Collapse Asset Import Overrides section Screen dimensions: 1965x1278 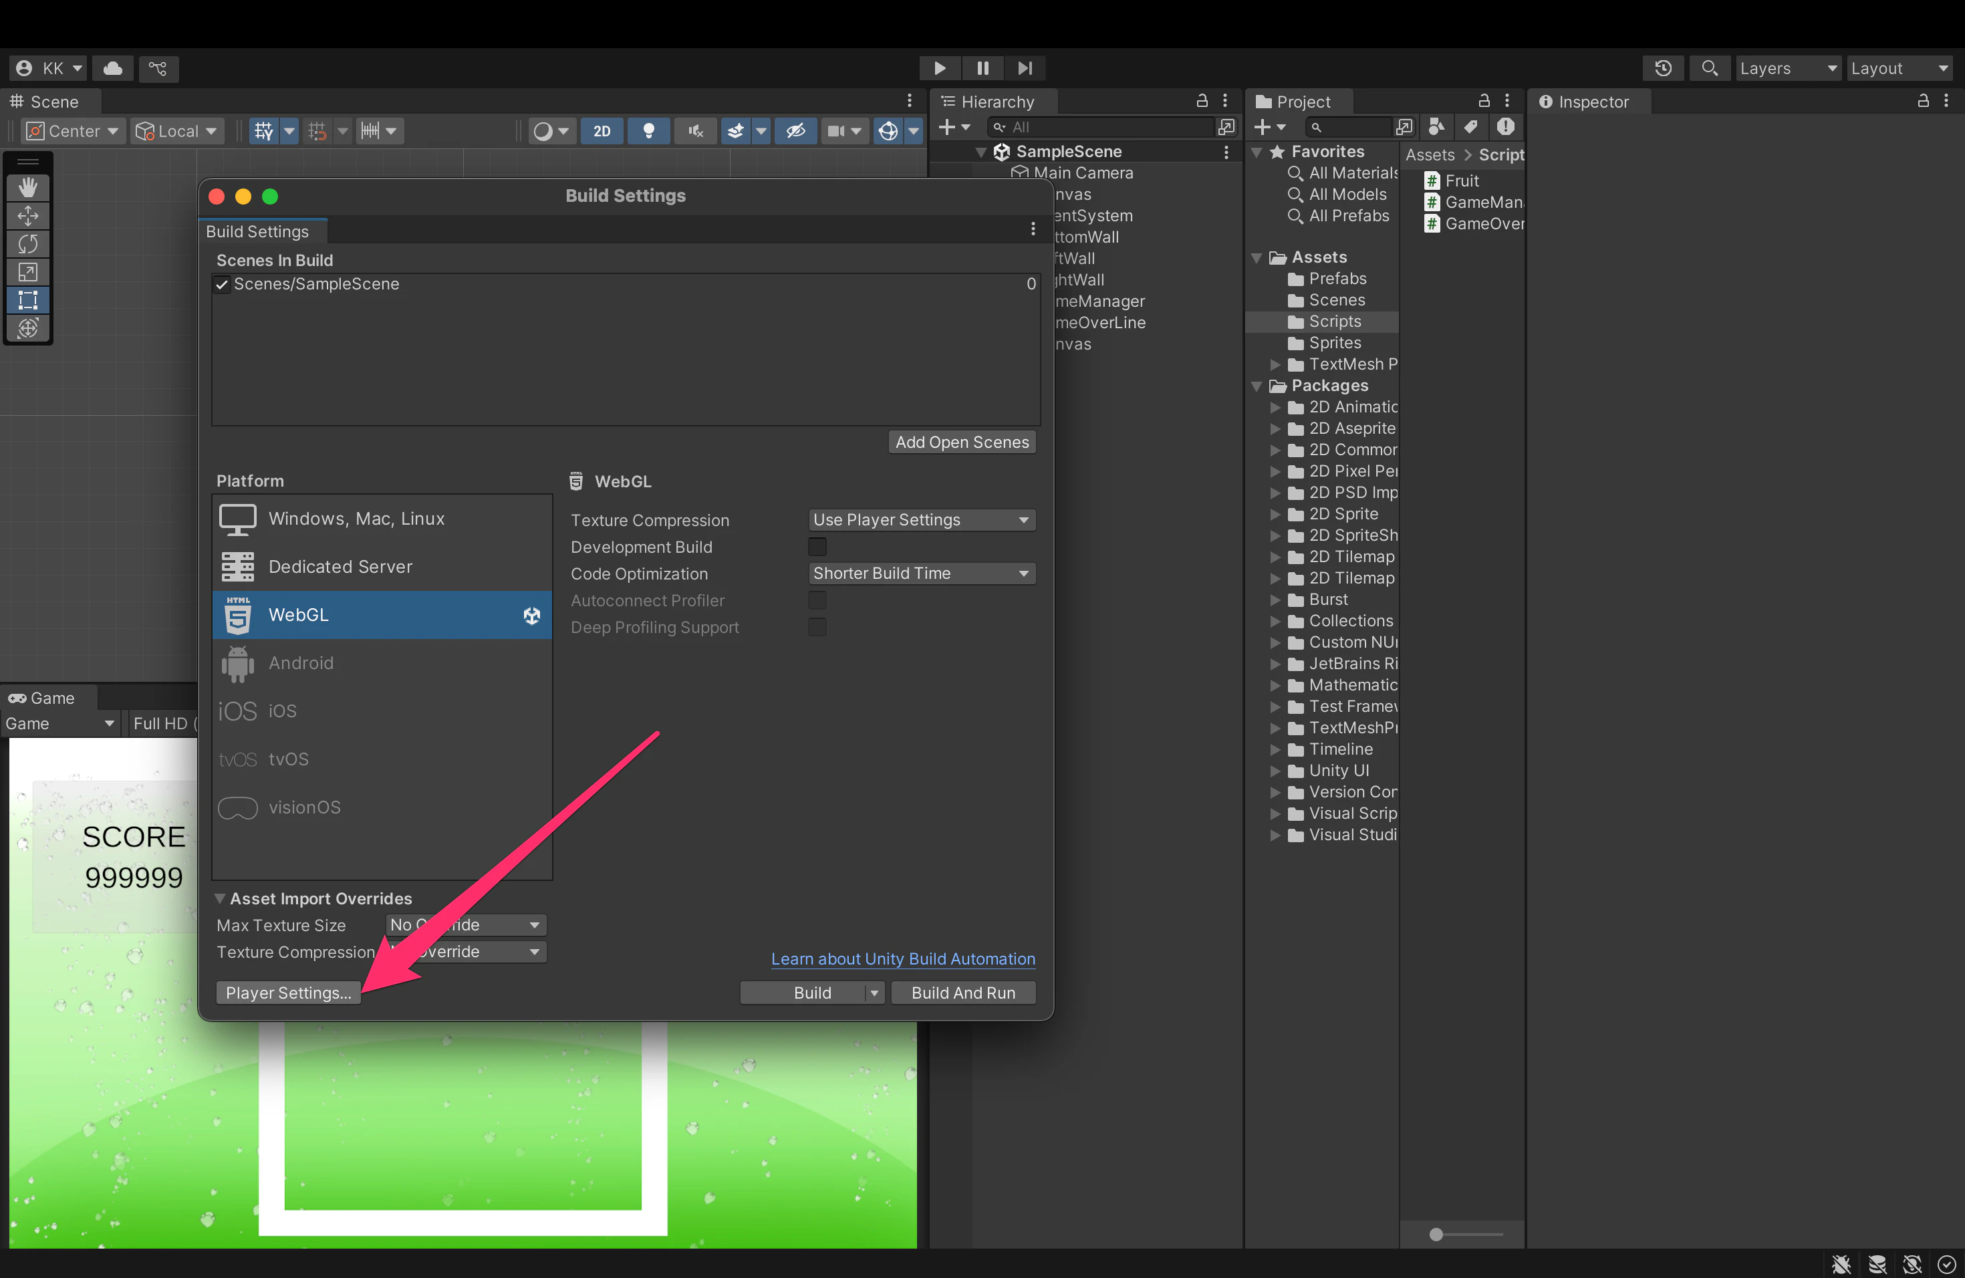(x=221, y=898)
